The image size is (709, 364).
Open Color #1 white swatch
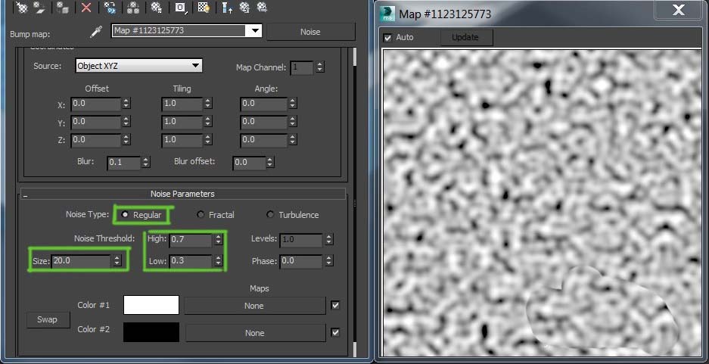pos(151,305)
